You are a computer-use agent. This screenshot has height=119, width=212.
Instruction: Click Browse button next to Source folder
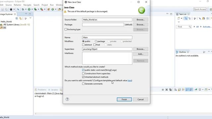(140, 20)
